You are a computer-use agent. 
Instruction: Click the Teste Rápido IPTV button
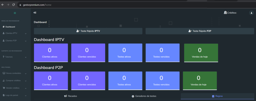tap(88, 31)
